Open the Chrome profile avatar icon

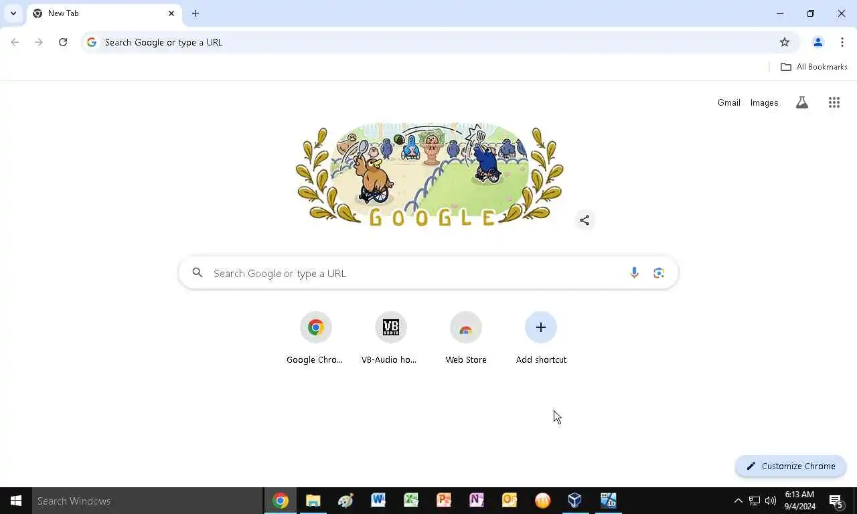(x=817, y=42)
